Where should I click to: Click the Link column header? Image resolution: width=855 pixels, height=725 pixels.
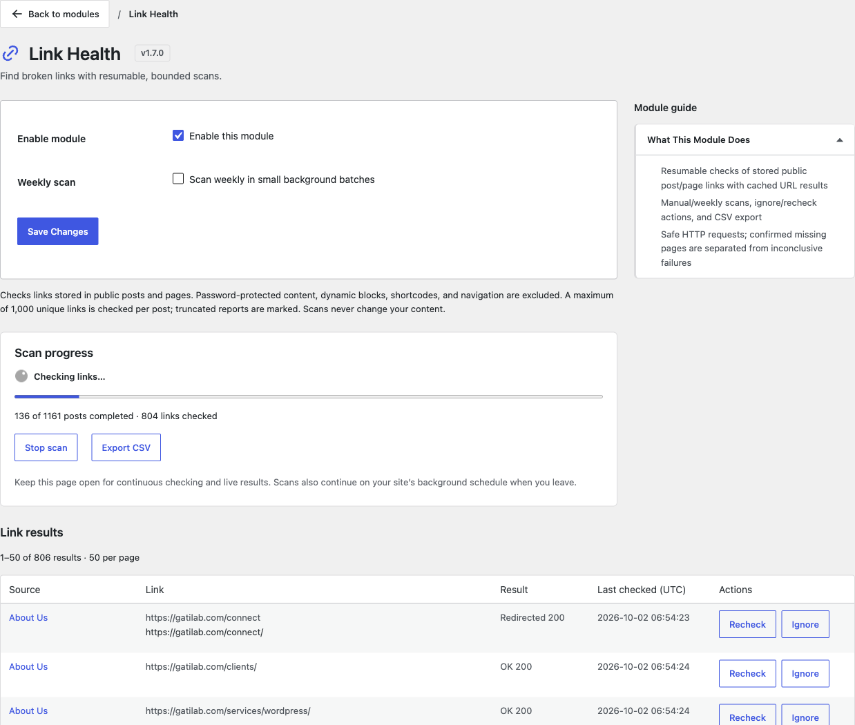pos(155,590)
